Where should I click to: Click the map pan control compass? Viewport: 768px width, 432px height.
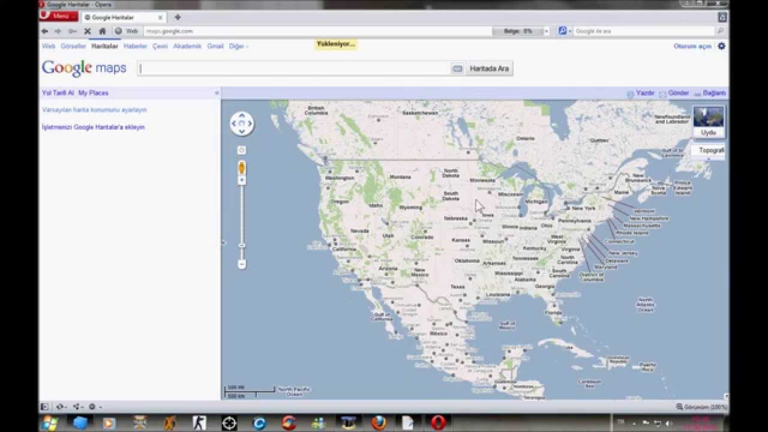click(x=242, y=124)
